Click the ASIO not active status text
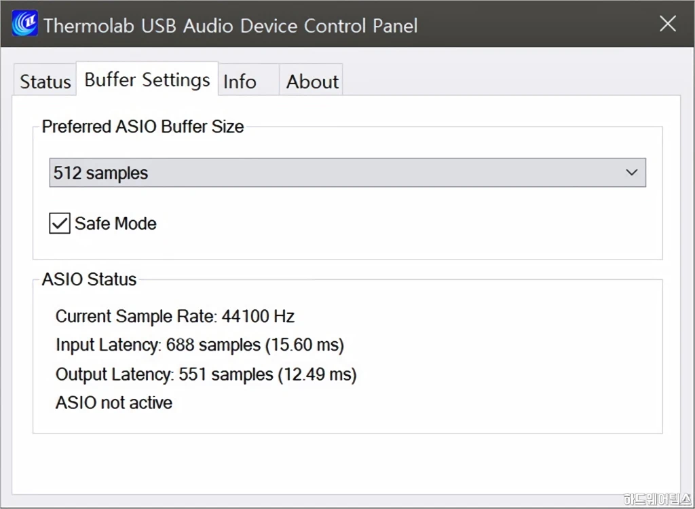 114,402
